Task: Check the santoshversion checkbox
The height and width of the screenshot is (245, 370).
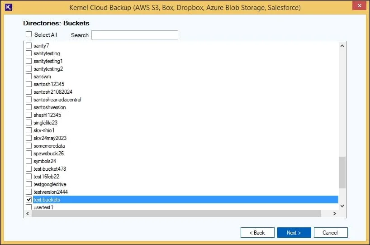Action: 29,107
